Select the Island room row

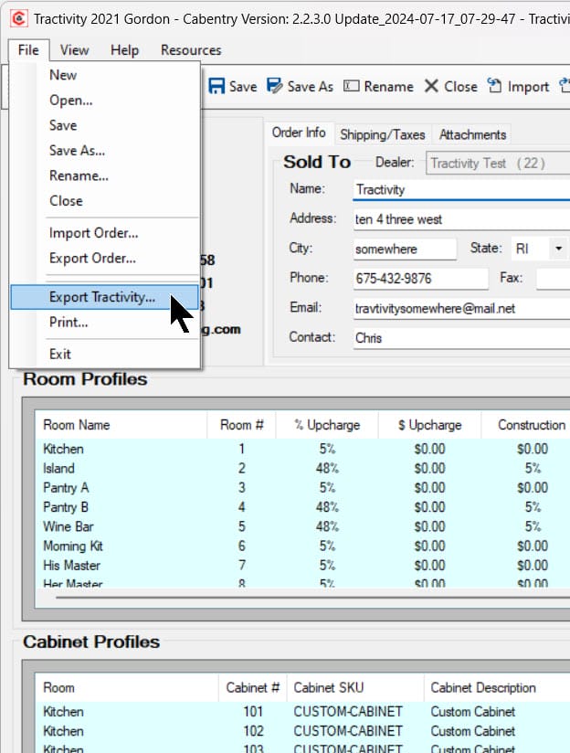point(302,468)
